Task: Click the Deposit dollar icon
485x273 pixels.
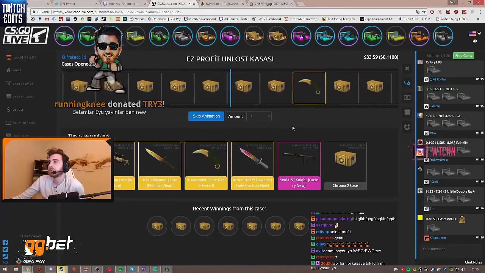Action: coord(8,110)
